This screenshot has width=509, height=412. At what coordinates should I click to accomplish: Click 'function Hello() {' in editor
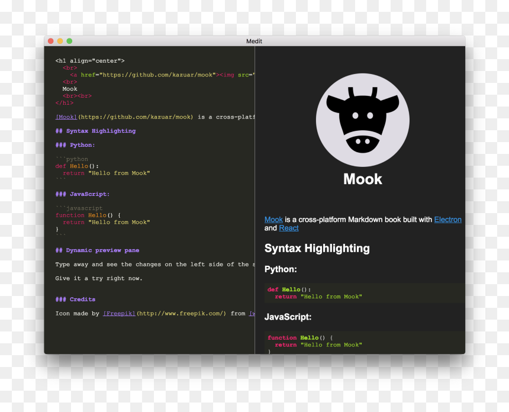[x=88, y=215]
